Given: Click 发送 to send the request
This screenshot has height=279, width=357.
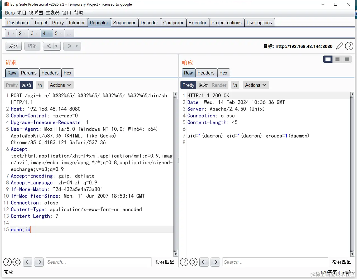Looking at the screenshot, I should pos(14,46).
